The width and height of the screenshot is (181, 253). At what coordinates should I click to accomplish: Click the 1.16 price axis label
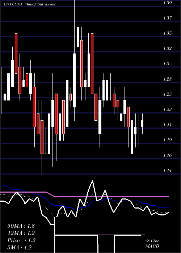(x=167, y=155)
